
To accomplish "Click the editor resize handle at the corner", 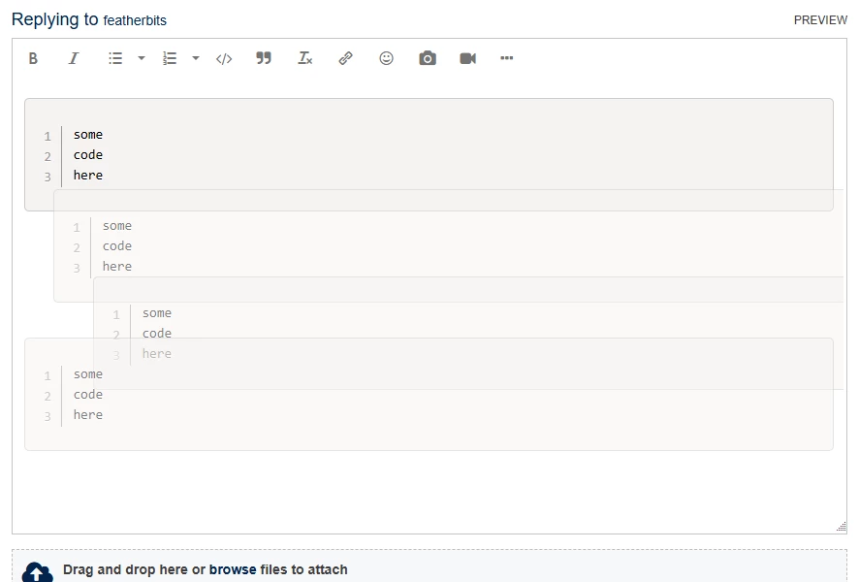I will (x=841, y=527).
